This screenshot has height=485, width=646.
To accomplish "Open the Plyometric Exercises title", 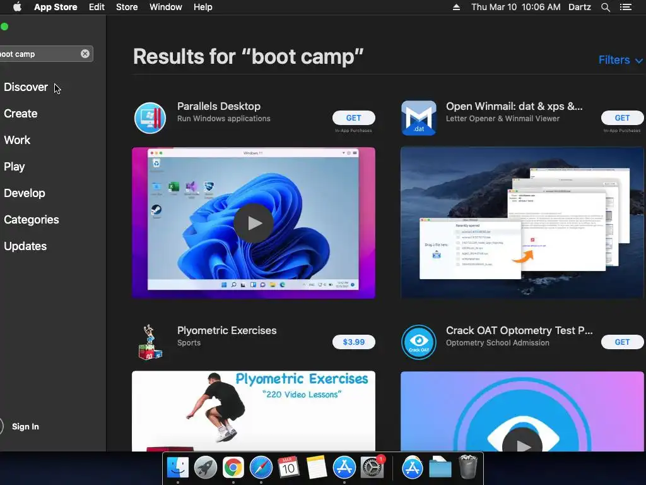I will pyautogui.click(x=226, y=330).
